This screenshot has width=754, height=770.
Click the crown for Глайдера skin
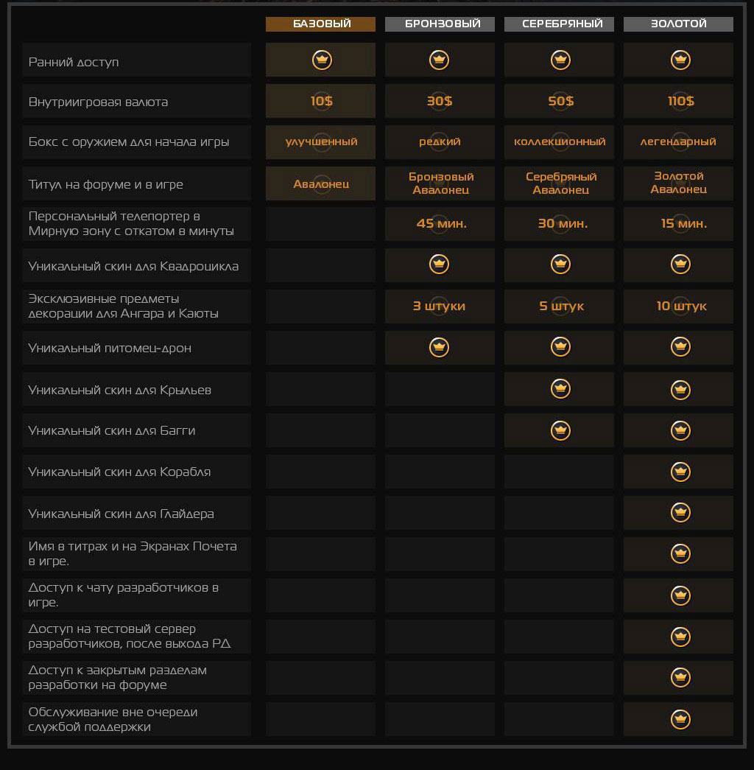pyautogui.click(x=680, y=512)
